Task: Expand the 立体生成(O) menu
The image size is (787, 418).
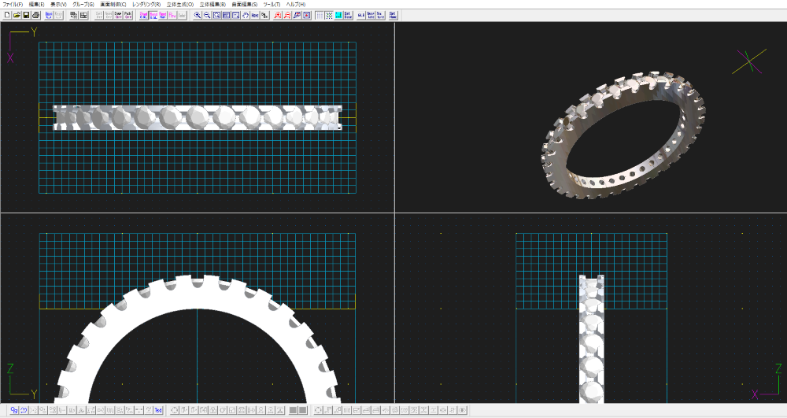Action: click(x=179, y=4)
